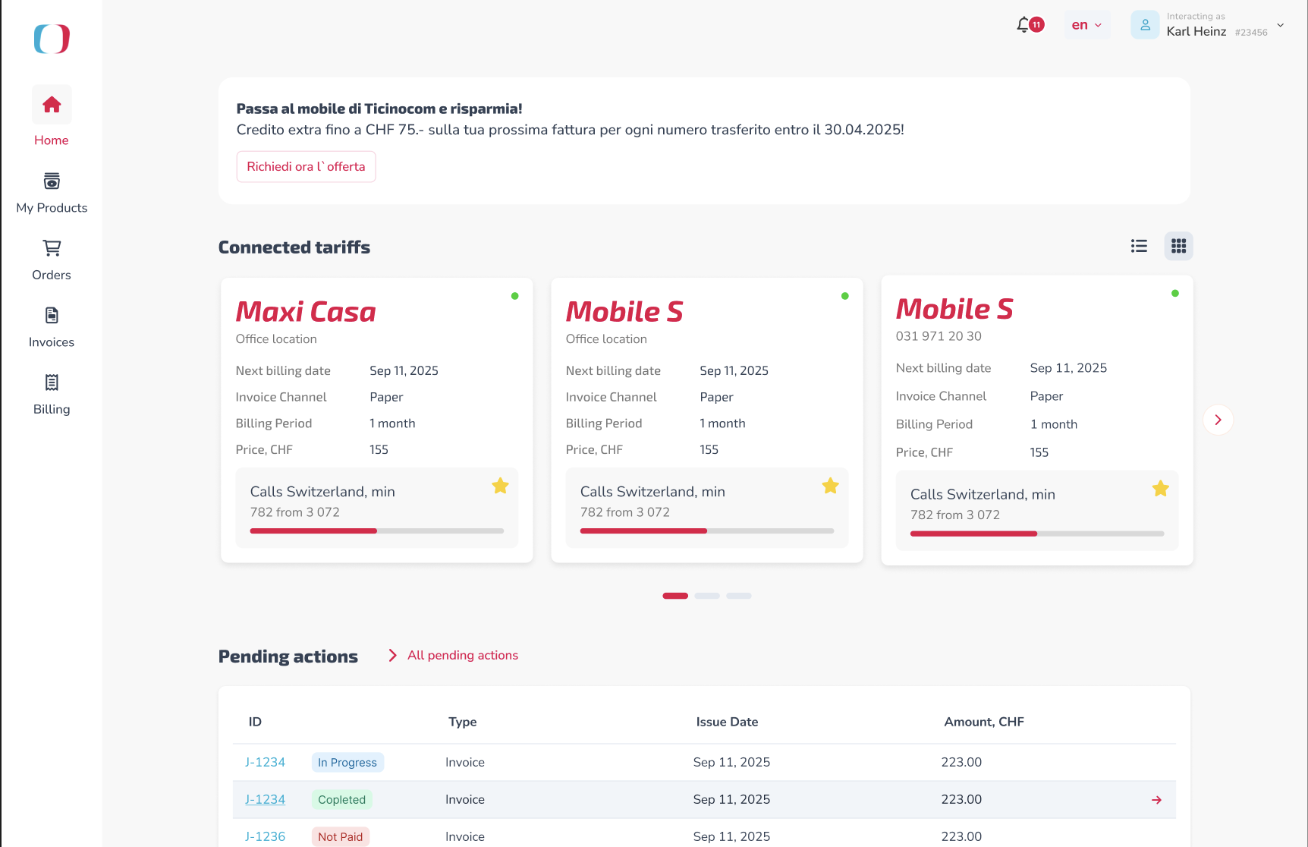The height and width of the screenshot is (847, 1308).
Task: Open the Invoices document icon
Action: coord(52,315)
